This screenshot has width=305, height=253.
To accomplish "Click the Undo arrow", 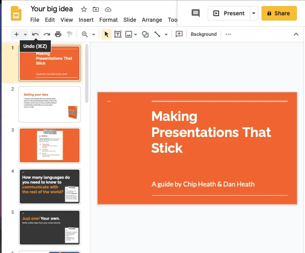I will (x=36, y=34).
